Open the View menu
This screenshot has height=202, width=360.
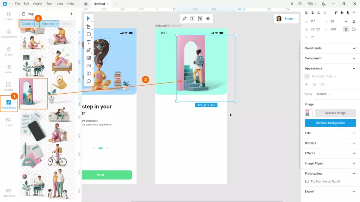pyautogui.click(x=60, y=4)
